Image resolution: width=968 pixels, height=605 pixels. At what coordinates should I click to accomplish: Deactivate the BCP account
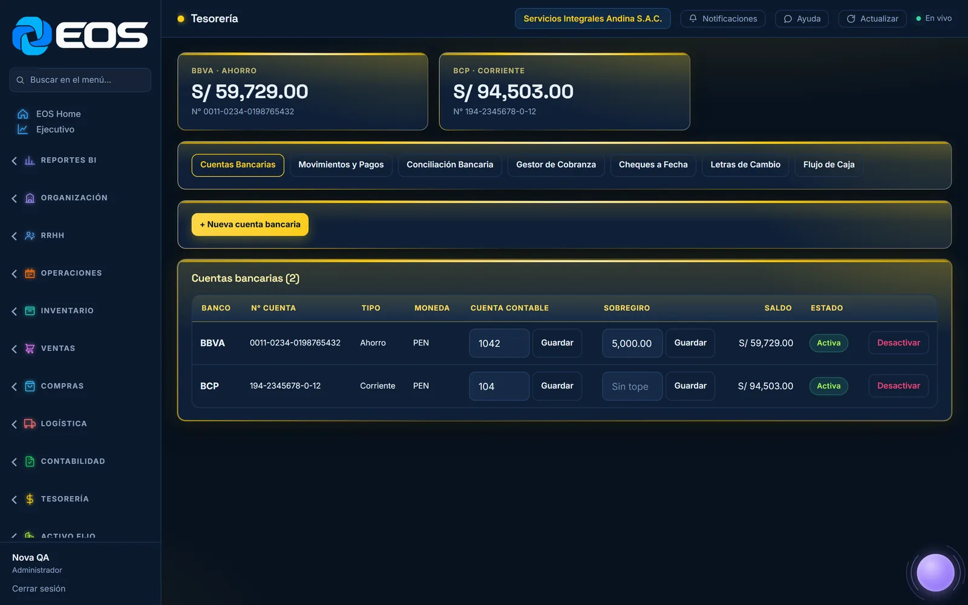(898, 386)
